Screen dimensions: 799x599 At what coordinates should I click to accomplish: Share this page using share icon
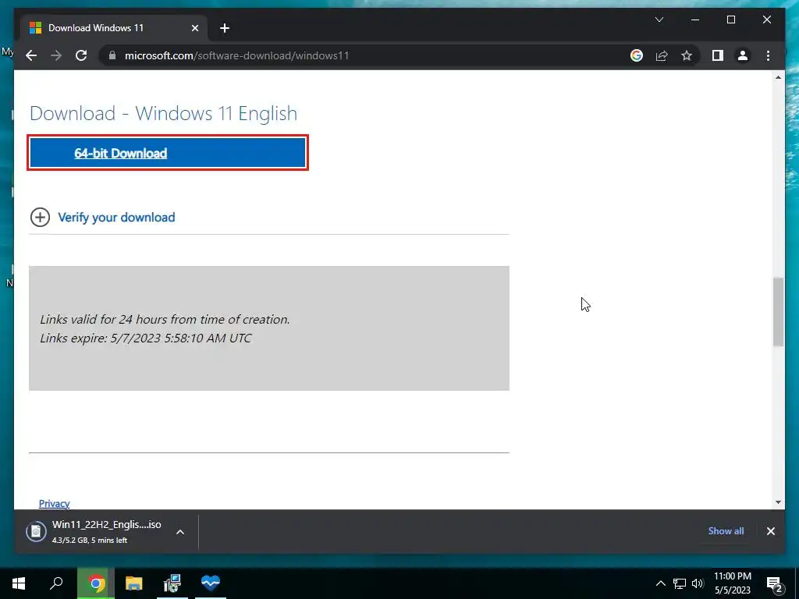pos(662,55)
